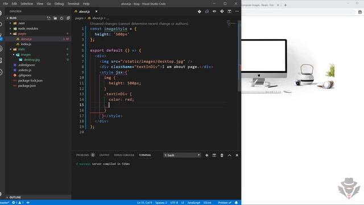Screen dimensions: 364x205
Task: Kill terminal with trash can icon
Action: (222, 155)
